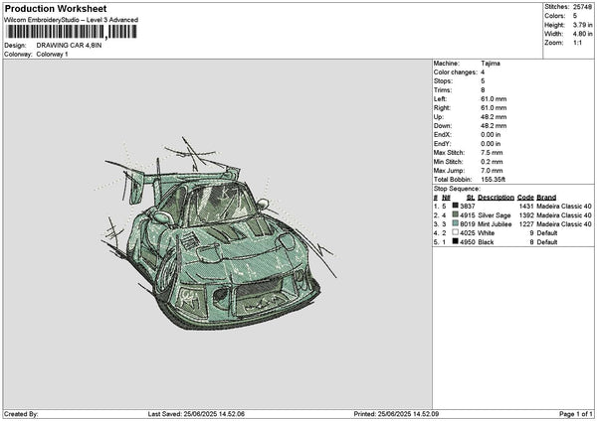Click the stitches count '25748'
This screenshot has height=421, width=597.
(582, 7)
